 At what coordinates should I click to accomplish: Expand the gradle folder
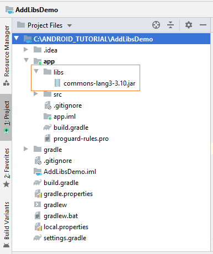(x=26, y=149)
